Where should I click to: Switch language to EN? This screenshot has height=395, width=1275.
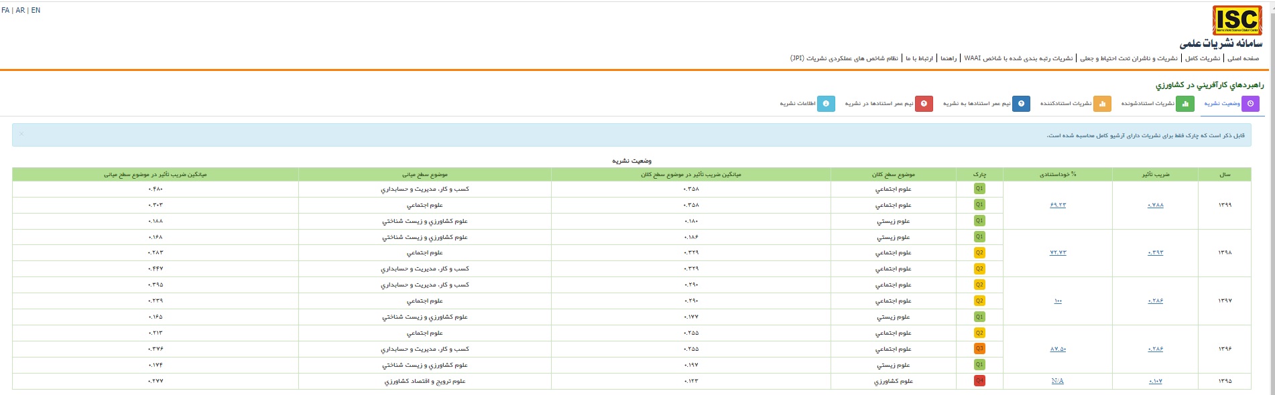[x=36, y=11]
